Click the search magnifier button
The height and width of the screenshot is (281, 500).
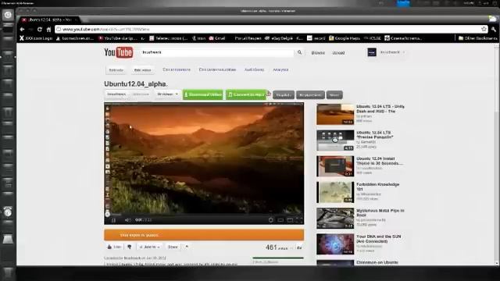pos(299,52)
